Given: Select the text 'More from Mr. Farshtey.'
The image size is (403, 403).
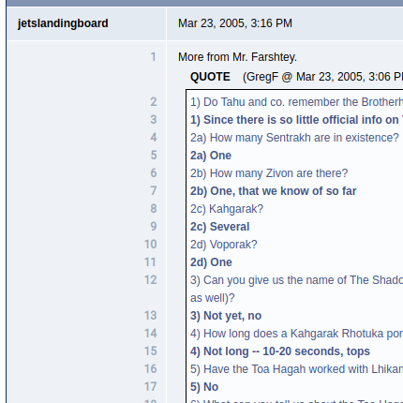Looking at the screenshot, I should click(237, 57).
